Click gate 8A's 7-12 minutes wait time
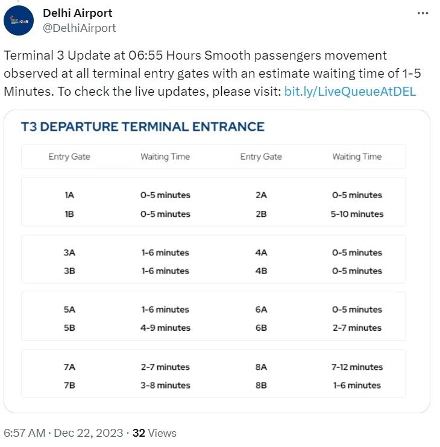This screenshot has width=440, height=447. (358, 367)
